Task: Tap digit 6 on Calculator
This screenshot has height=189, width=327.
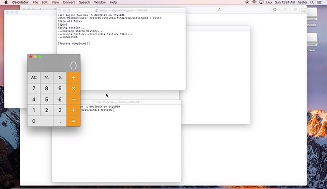Action: point(60,99)
